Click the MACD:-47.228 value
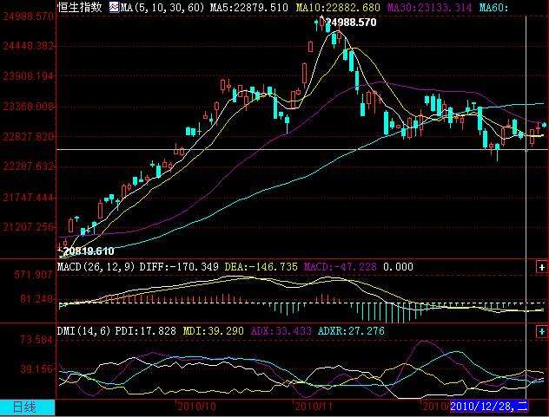The width and height of the screenshot is (549, 417). click(340, 267)
